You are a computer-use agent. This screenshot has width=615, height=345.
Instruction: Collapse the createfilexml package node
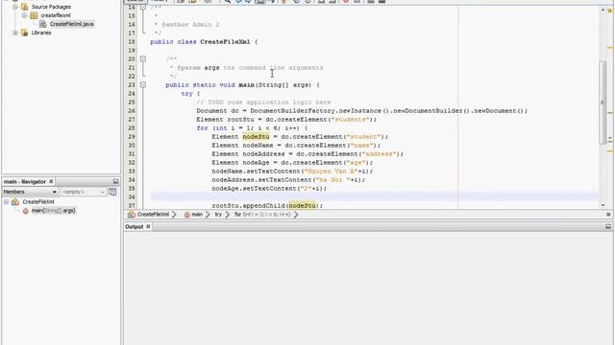(24, 15)
